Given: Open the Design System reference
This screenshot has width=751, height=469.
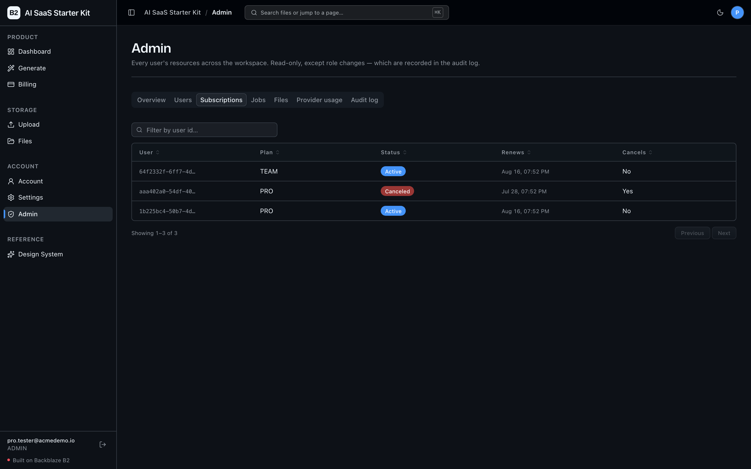Looking at the screenshot, I should tap(58, 254).
